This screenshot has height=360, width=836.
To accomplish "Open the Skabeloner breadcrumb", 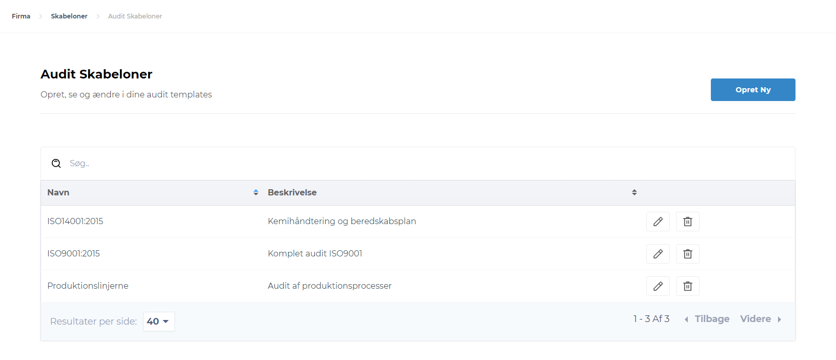I will point(69,16).
